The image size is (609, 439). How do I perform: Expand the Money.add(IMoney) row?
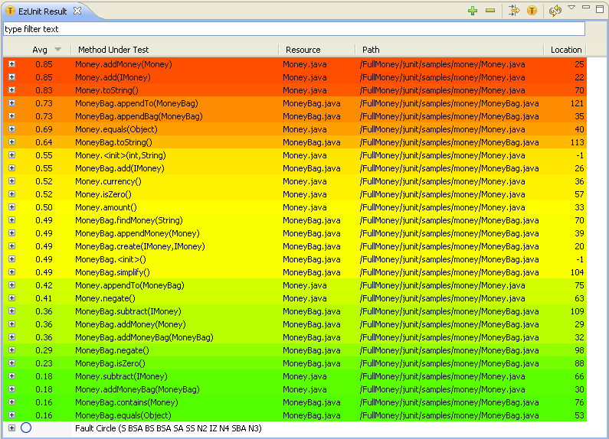click(x=12, y=77)
